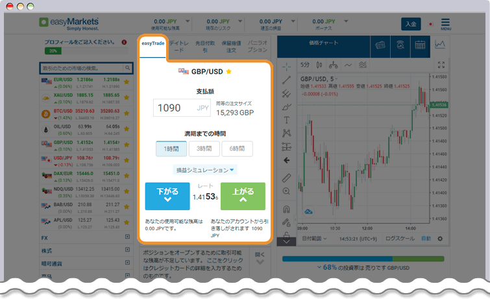Select the ruler measure tool
This screenshot has width=490, height=299.
point(286,178)
